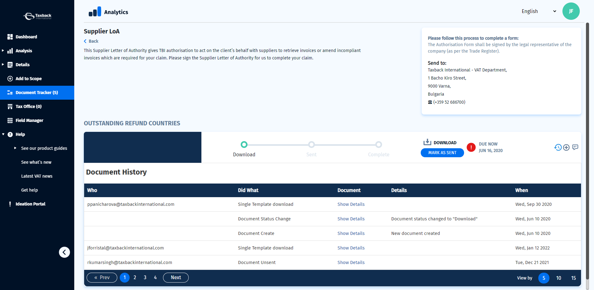The height and width of the screenshot is (290, 594).
Task: Click the Did What column header
Action: (x=248, y=190)
